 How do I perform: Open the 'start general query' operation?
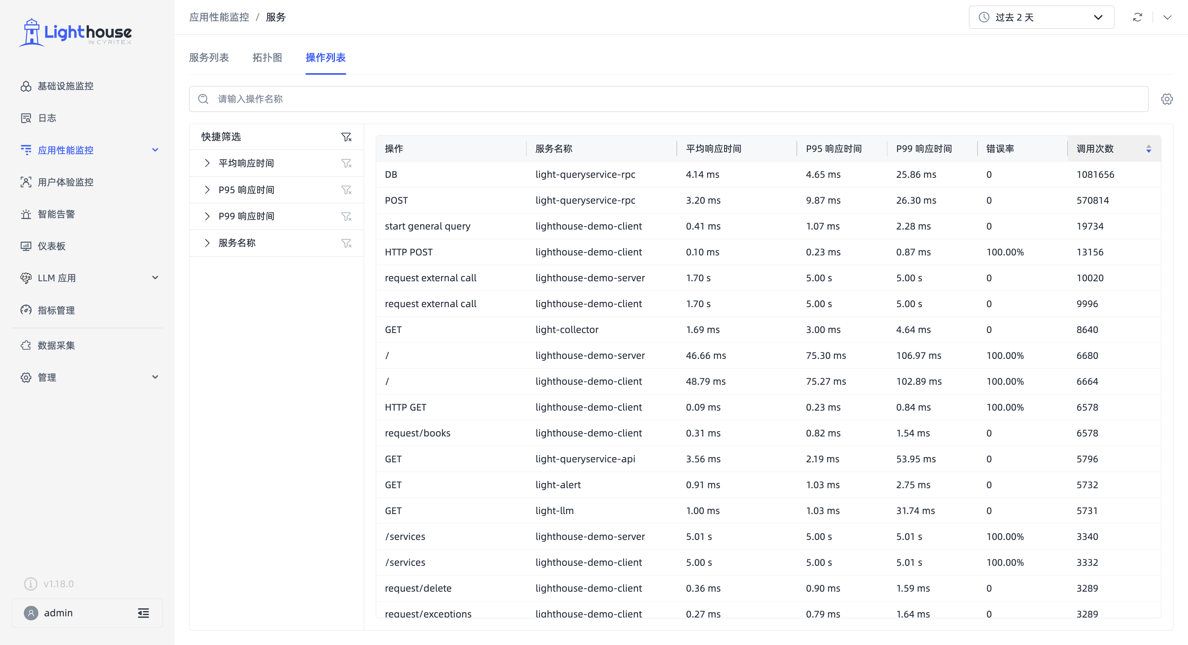pyautogui.click(x=428, y=227)
